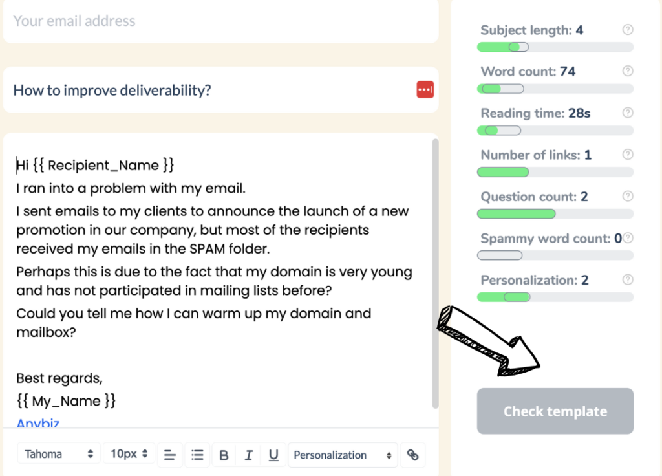
Task: Open the Tahoma font dropdown
Action: [x=59, y=454]
